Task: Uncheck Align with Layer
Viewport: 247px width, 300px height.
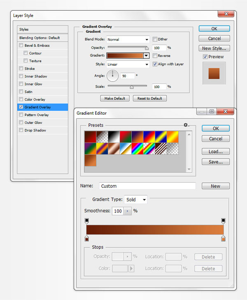Action: point(155,64)
